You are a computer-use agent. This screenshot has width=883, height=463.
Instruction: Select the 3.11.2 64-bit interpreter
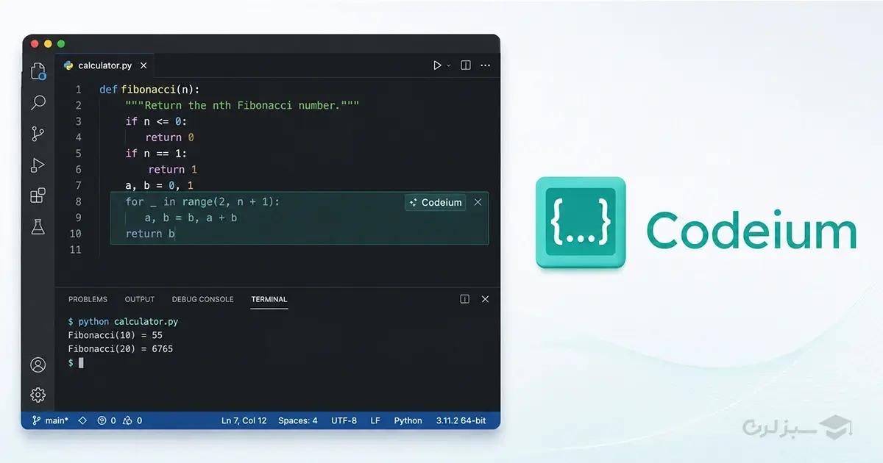[461, 420]
